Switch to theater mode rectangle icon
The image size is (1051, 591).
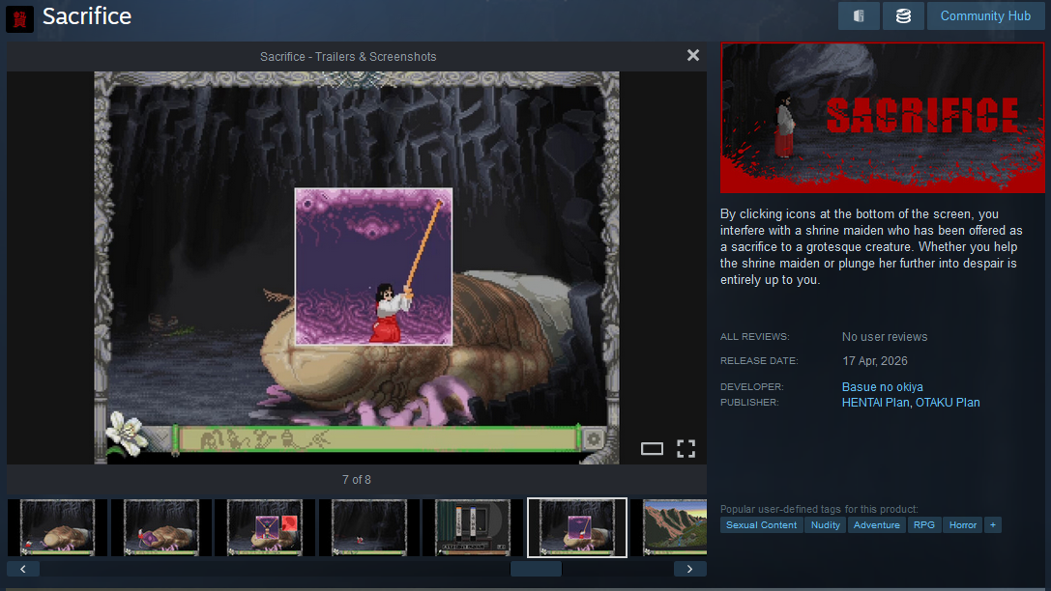(652, 448)
